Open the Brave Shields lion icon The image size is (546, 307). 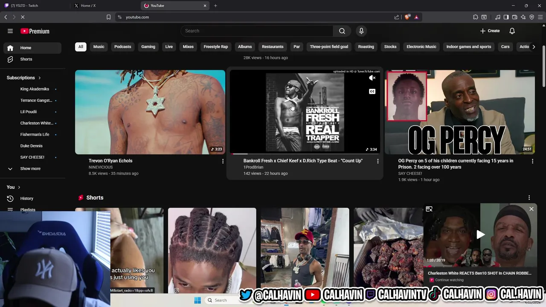coord(407,17)
